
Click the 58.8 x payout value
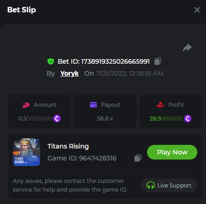pos(105,119)
